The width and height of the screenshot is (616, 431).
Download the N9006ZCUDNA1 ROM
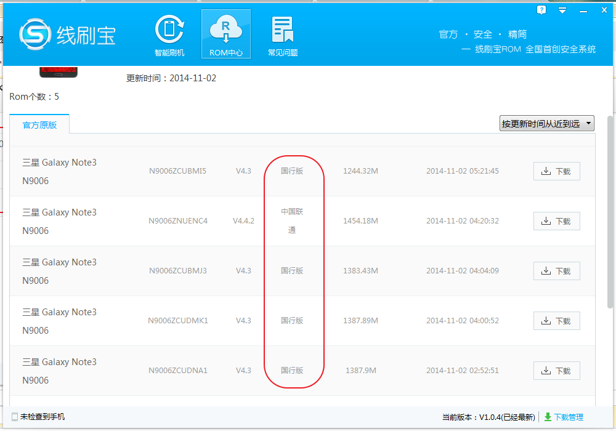tap(557, 371)
